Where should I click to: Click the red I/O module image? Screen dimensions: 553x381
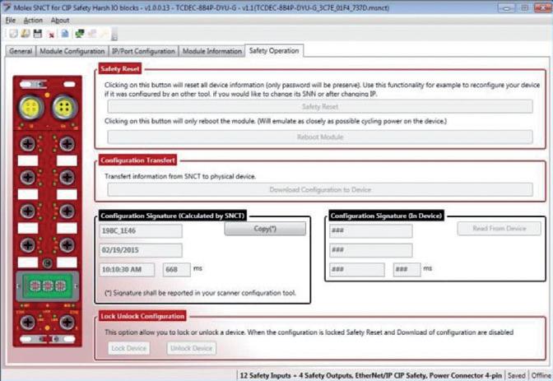[x=47, y=211]
